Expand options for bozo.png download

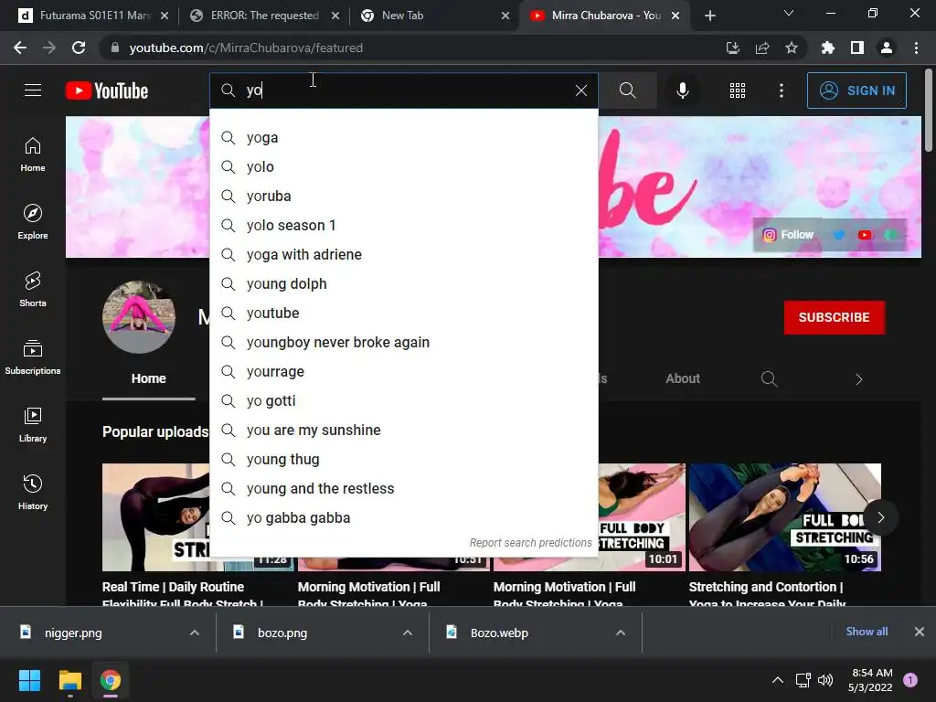point(408,633)
